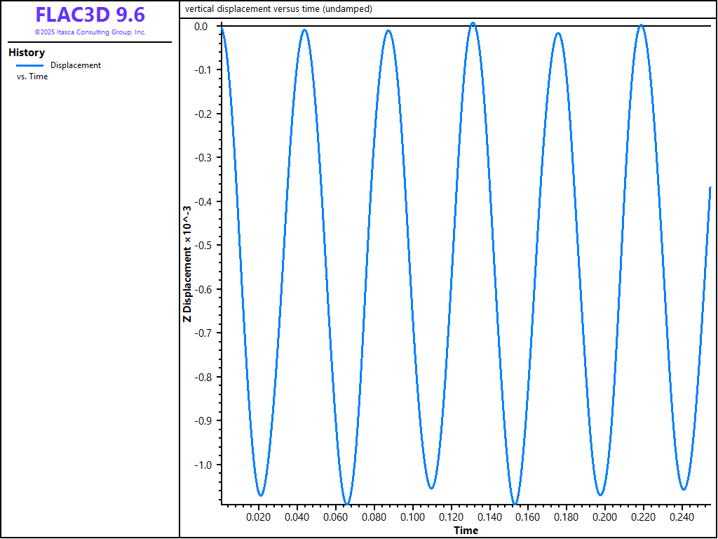Click the 0.060 x-axis tick label
The height and width of the screenshot is (539, 718).
336,517
